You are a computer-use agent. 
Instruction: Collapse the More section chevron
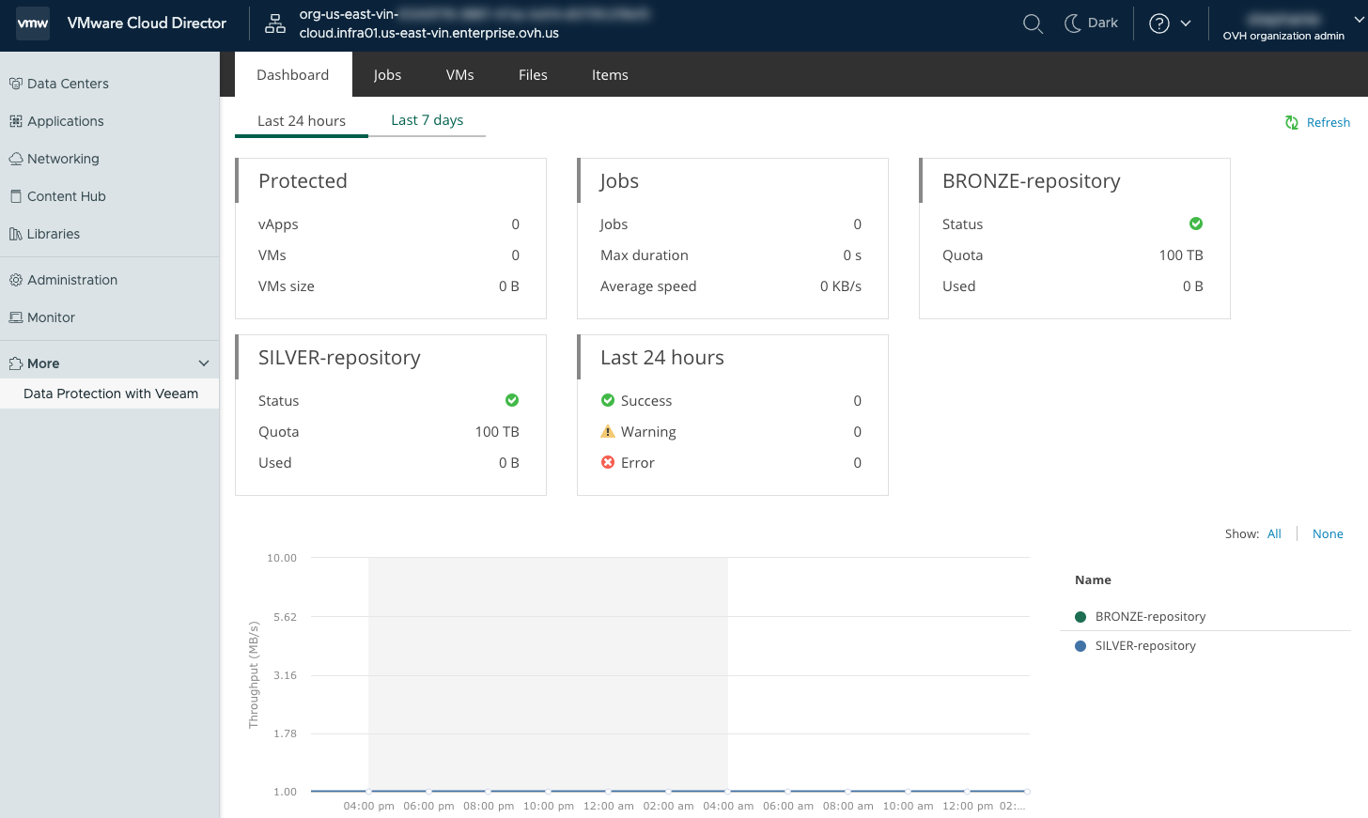pos(204,363)
